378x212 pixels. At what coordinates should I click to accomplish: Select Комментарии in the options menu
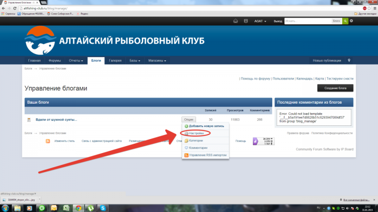(206, 148)
